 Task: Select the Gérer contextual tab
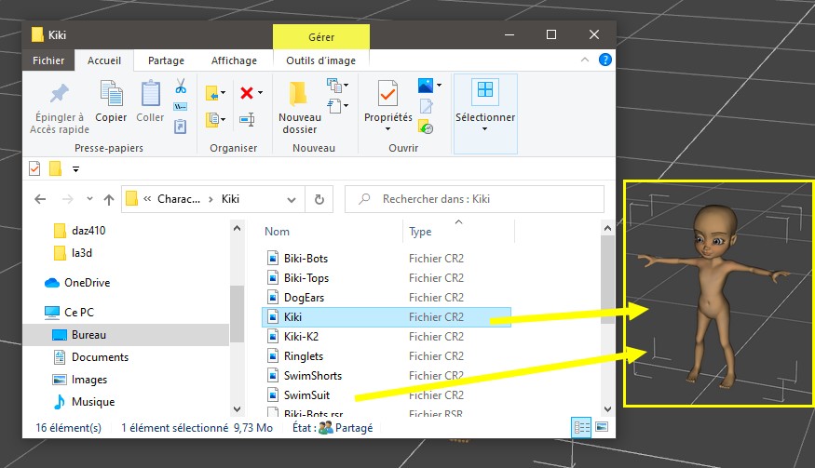tap(321, 37)
